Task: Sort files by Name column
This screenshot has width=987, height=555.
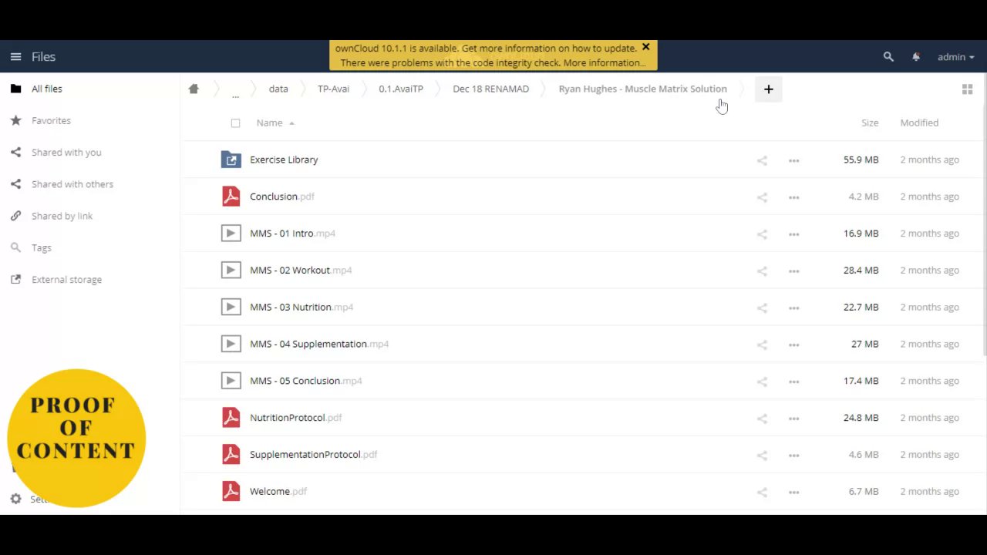Action: [269, 123]
